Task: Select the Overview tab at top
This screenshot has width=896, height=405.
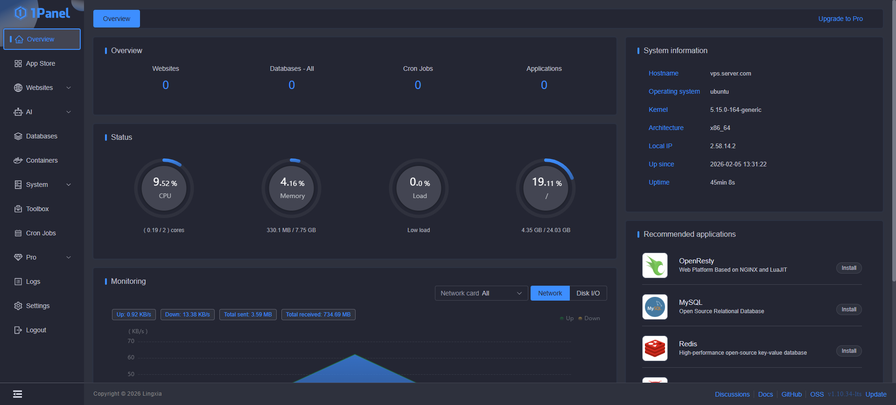Action: click(117, 19)
